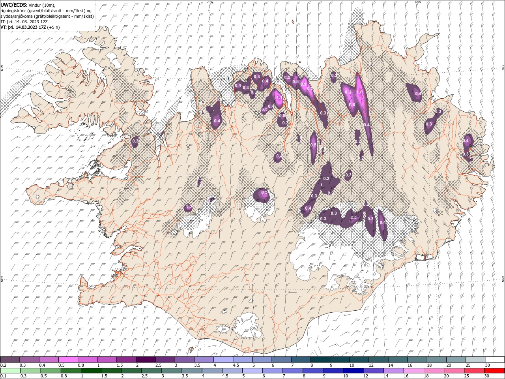Select the lower rain-scale swatch labeled 25
Screen dimensions: 505x379
pos(474,371)
